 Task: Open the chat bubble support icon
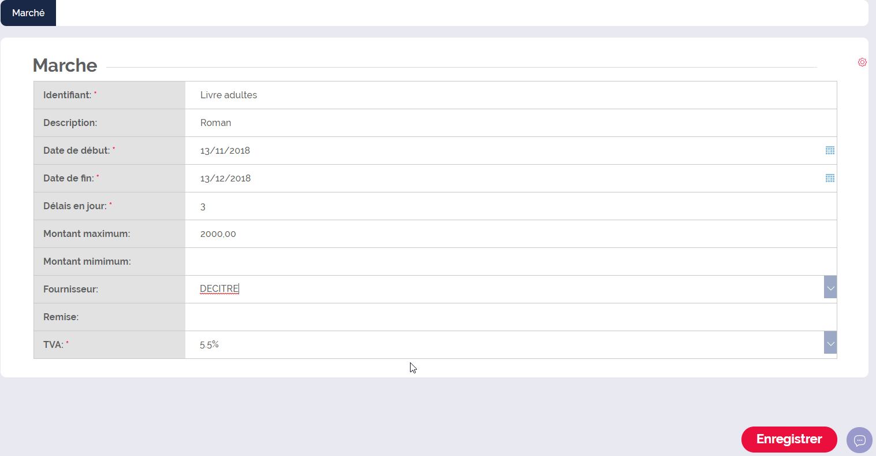click(859, 440)
